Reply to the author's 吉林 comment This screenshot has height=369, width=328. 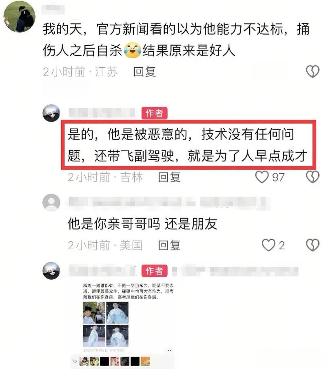click(x=169, y=177)
